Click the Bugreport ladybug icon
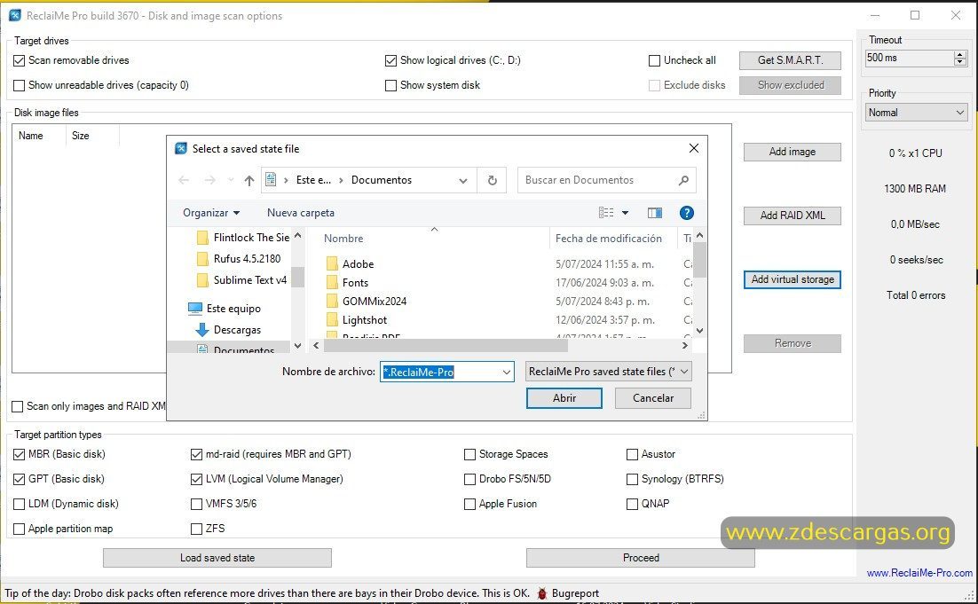The width and height of the screenshot is (978, 604). [542, 593]
